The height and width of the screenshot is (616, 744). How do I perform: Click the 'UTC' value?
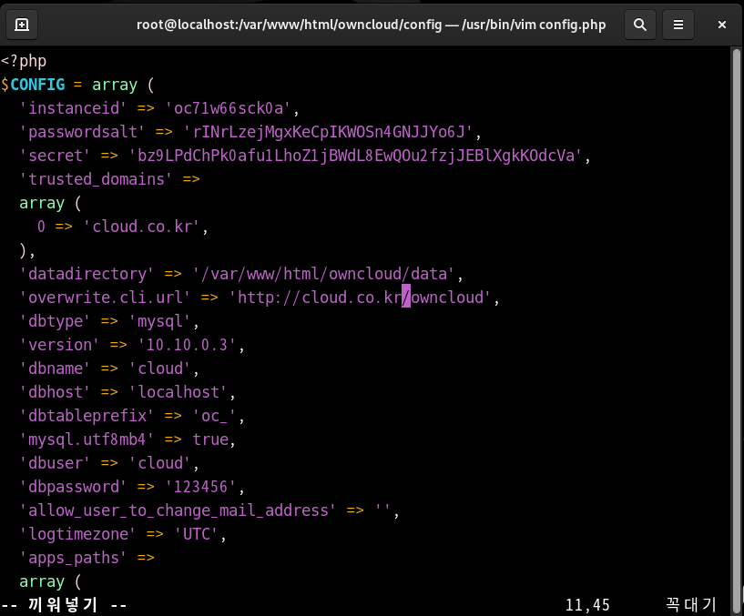[197, 534]
